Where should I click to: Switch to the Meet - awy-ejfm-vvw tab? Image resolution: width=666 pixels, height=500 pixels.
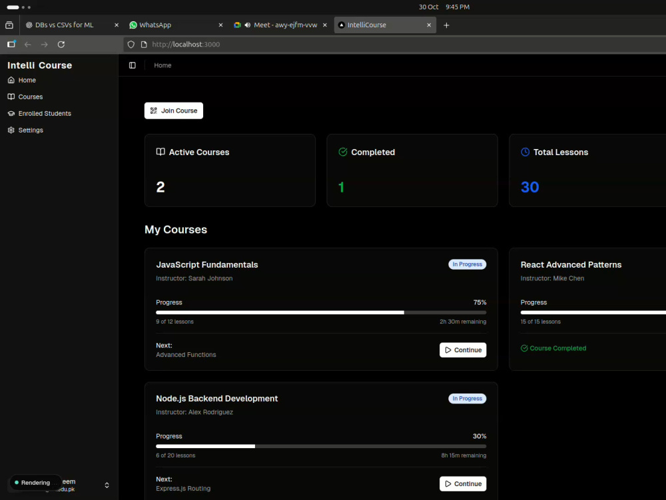280,25
